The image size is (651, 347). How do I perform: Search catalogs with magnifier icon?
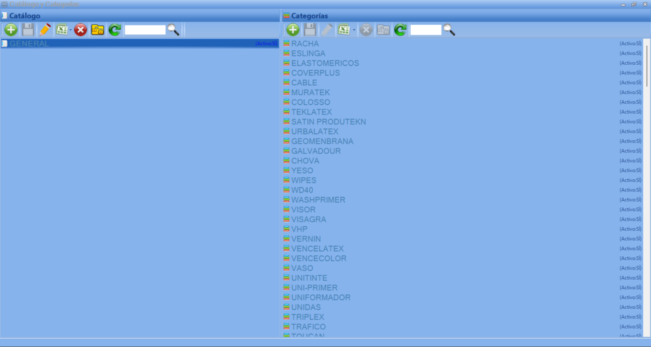(174, 30)
